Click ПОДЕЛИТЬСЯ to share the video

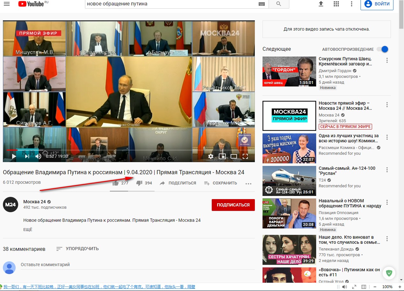coord(178,183)
